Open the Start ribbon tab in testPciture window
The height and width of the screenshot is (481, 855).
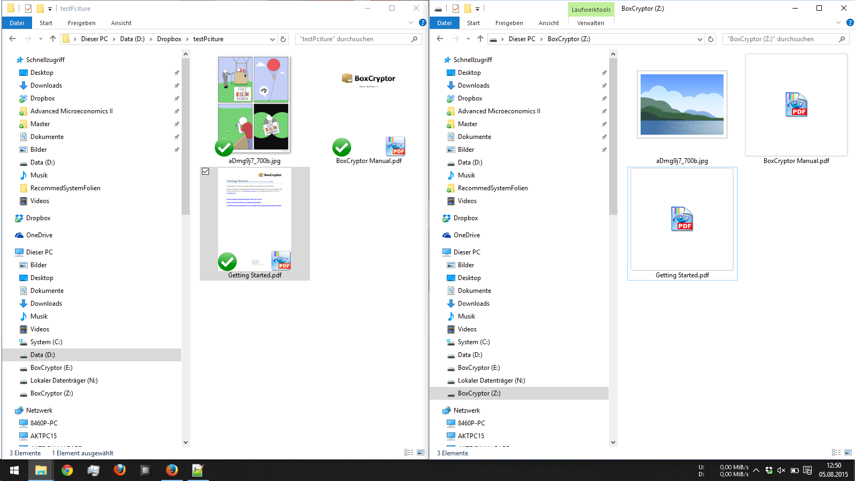46,23
